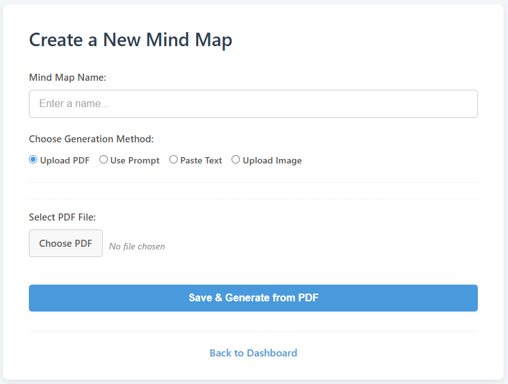Image resolution: width=508 pixels, height=384 pixels.
Task: Click the 'No file chosen' text
Action: (x=137, y=246)
